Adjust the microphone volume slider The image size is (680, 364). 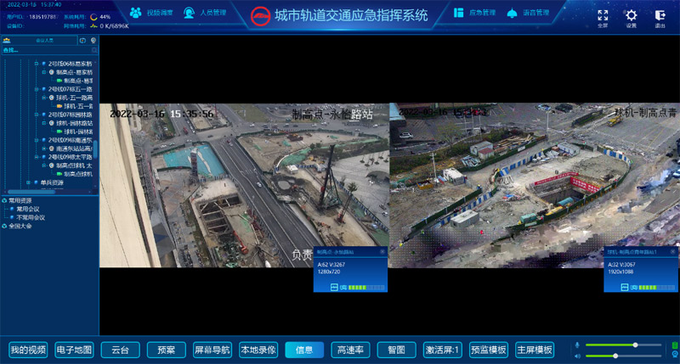[635, 344]
